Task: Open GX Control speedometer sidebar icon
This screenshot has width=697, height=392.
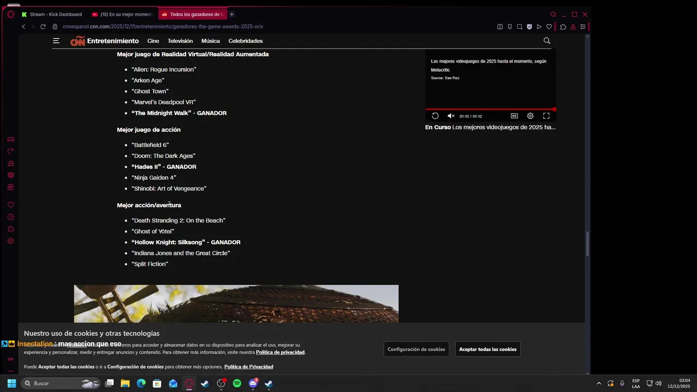Action: pos(10,151)
